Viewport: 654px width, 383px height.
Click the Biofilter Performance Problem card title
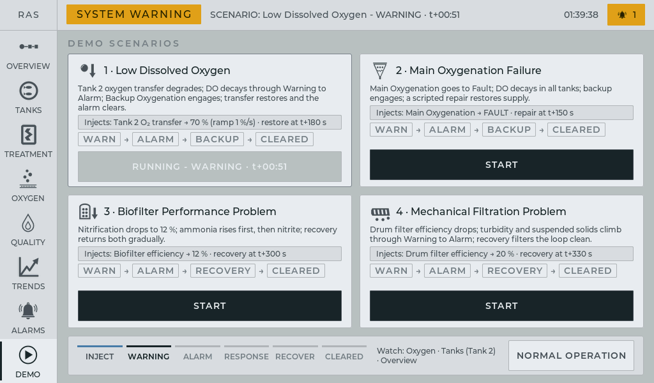pos(190,212)
